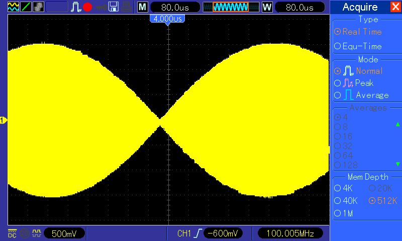The height and width of the screenshot is (241, 402).
Task: Click the red record/run indicator
Action: pyautogui.click(x=87, y=7)
